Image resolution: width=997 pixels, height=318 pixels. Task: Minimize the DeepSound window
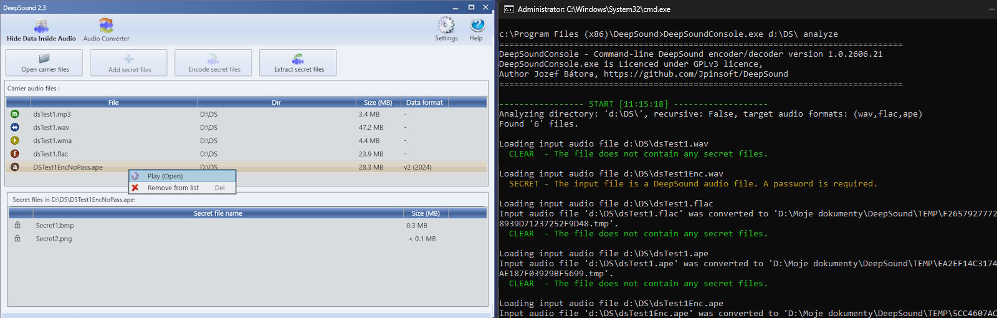click(x=456, y=7)
